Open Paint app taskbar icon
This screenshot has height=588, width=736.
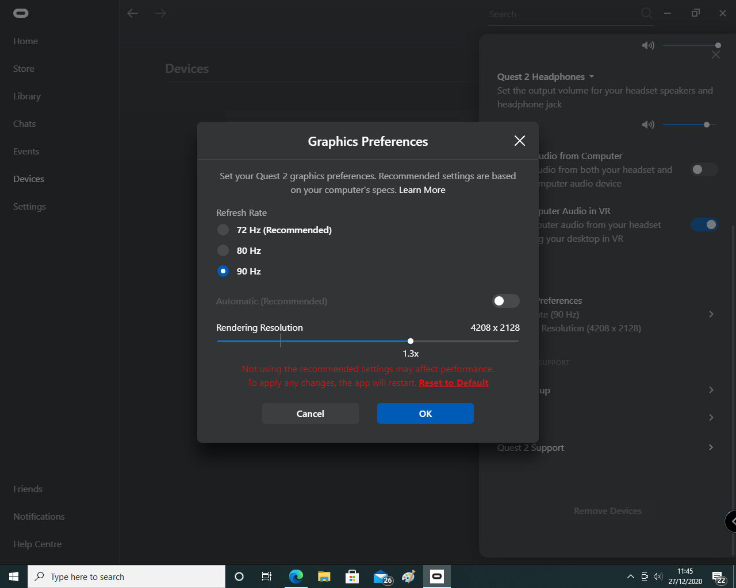(x=409, y=577)
